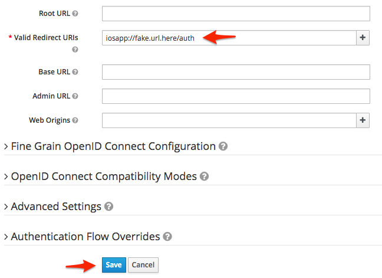Add another Valid Redirect URI with plus button
Image resolution: width=382 pixels, height=278 pixels.
tap(363, 38)
